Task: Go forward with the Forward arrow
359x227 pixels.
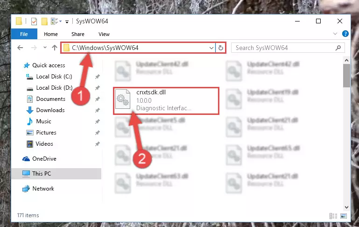Action: [34, 48]
